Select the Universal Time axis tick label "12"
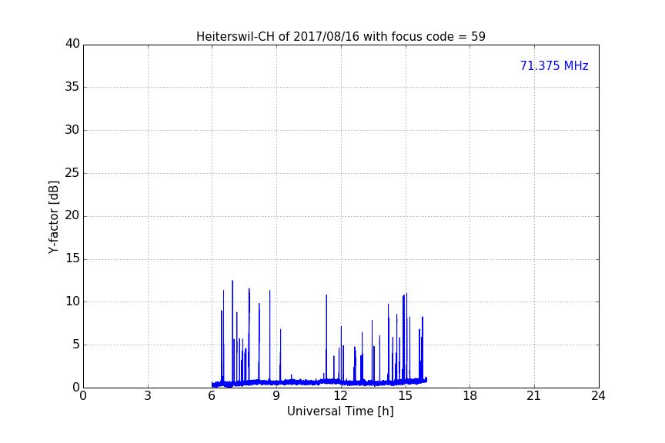 coord(341,396)
